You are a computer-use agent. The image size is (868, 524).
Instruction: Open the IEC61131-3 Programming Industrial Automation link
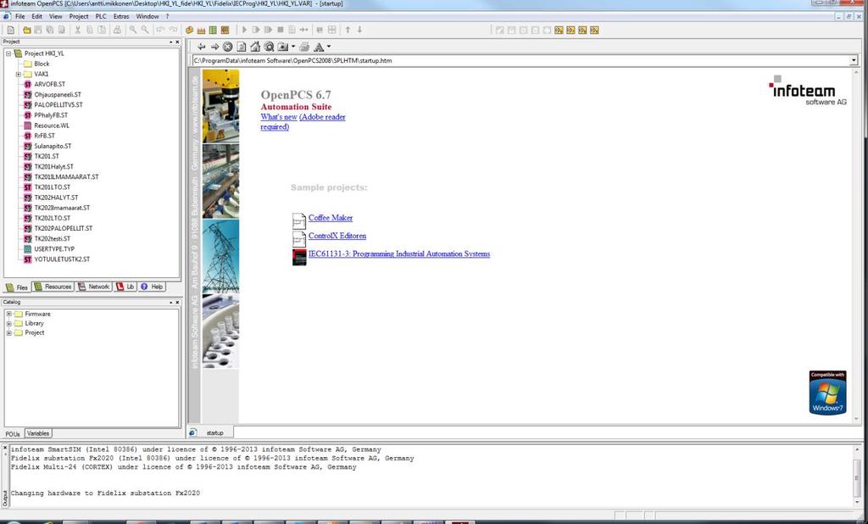click(399, 254)
